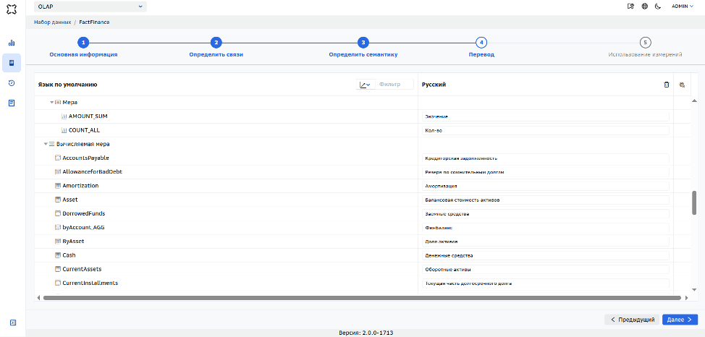
Task: Click the sidebar collapse icon at bottom left
Action: (x=13, y=322)
